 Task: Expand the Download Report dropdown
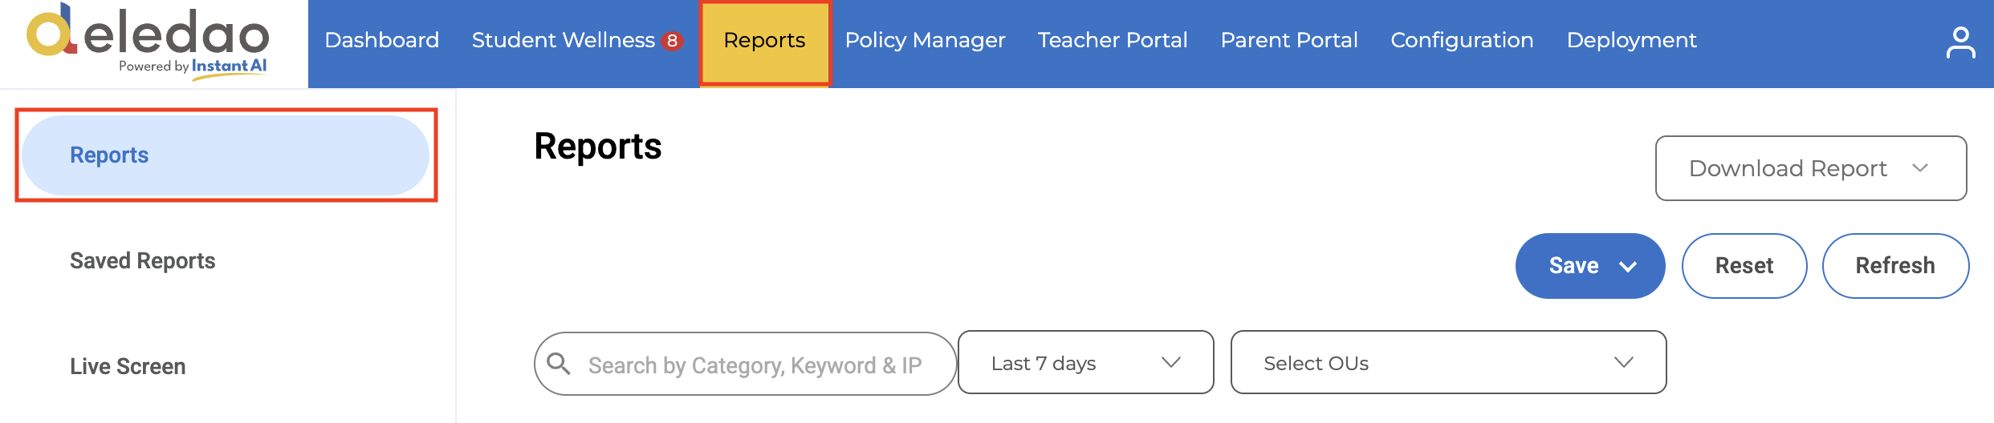(1811, 168)
